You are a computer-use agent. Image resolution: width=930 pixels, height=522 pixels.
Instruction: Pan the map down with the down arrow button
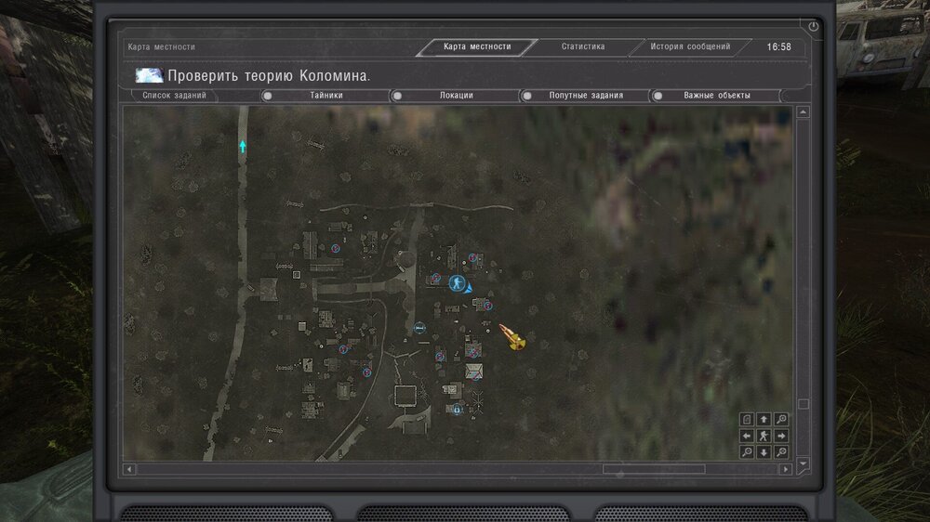pos(764,452)
